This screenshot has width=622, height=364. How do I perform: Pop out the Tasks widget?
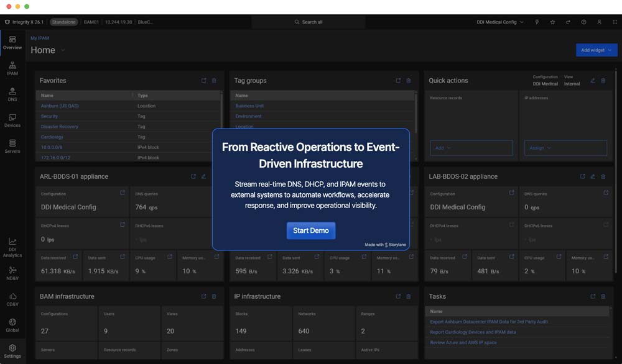593,296
